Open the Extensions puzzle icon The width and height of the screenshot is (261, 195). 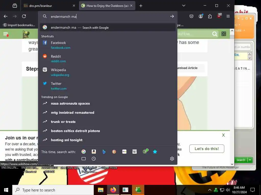tap(210, 16)
